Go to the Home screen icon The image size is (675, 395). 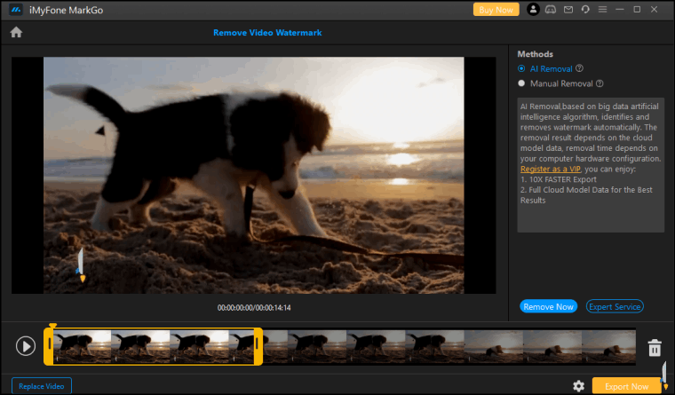[x=16, y=33]
